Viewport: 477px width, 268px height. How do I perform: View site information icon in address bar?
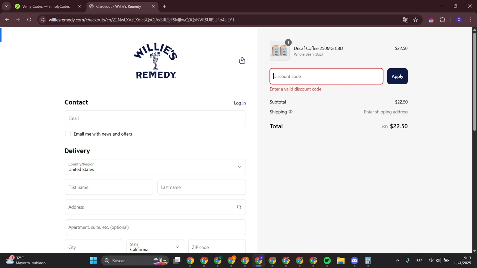tap(42, 20)
